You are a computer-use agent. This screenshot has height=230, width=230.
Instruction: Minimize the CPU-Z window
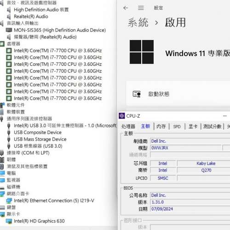(225, 116)
